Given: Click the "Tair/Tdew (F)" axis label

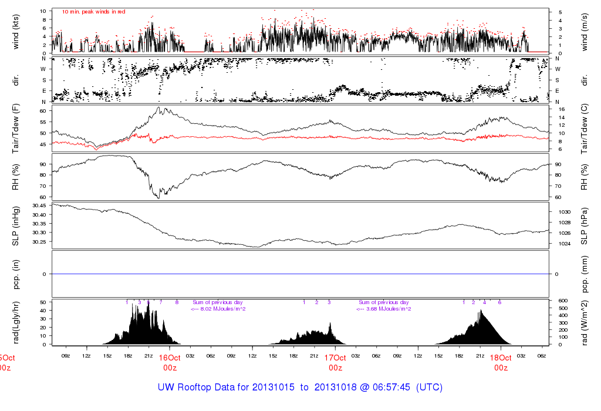Looking at the screenshot, I should coord(16,129).
